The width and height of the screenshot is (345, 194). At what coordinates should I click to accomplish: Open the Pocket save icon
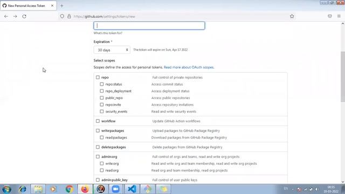click(330, 16)
